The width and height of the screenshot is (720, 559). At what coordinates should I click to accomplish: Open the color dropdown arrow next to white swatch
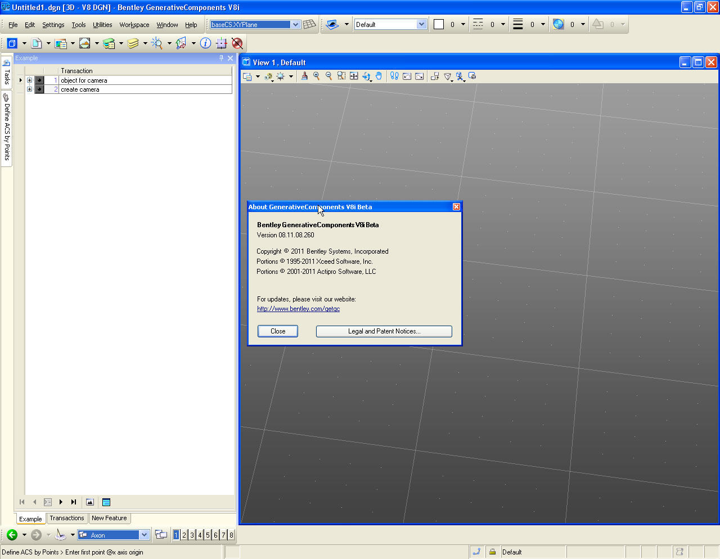click(463, 24)
